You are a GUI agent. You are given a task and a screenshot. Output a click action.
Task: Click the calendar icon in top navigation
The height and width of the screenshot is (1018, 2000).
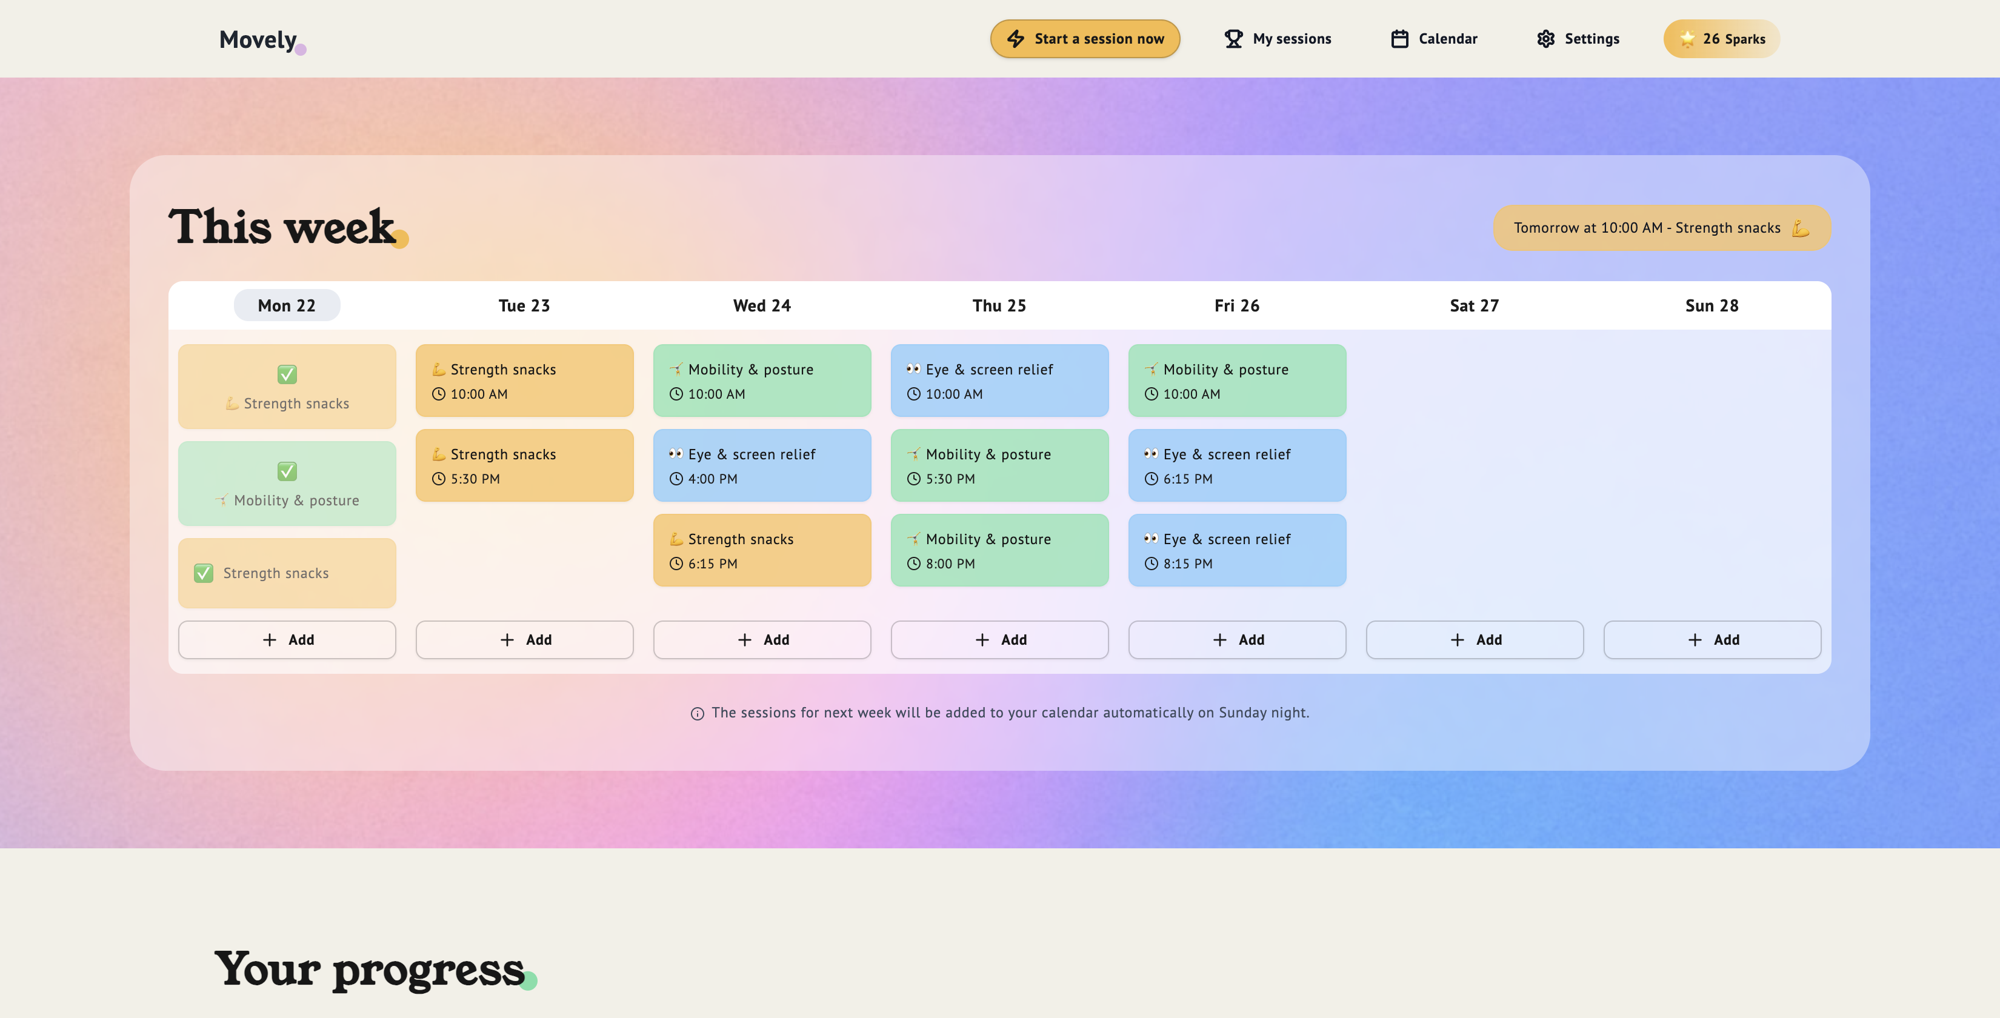click(1399, 39)
